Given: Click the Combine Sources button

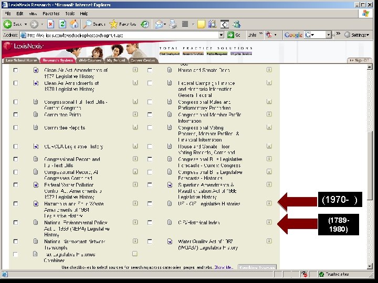Looking at the screenshot, I should pyautogui.click(x=257, y=267).
